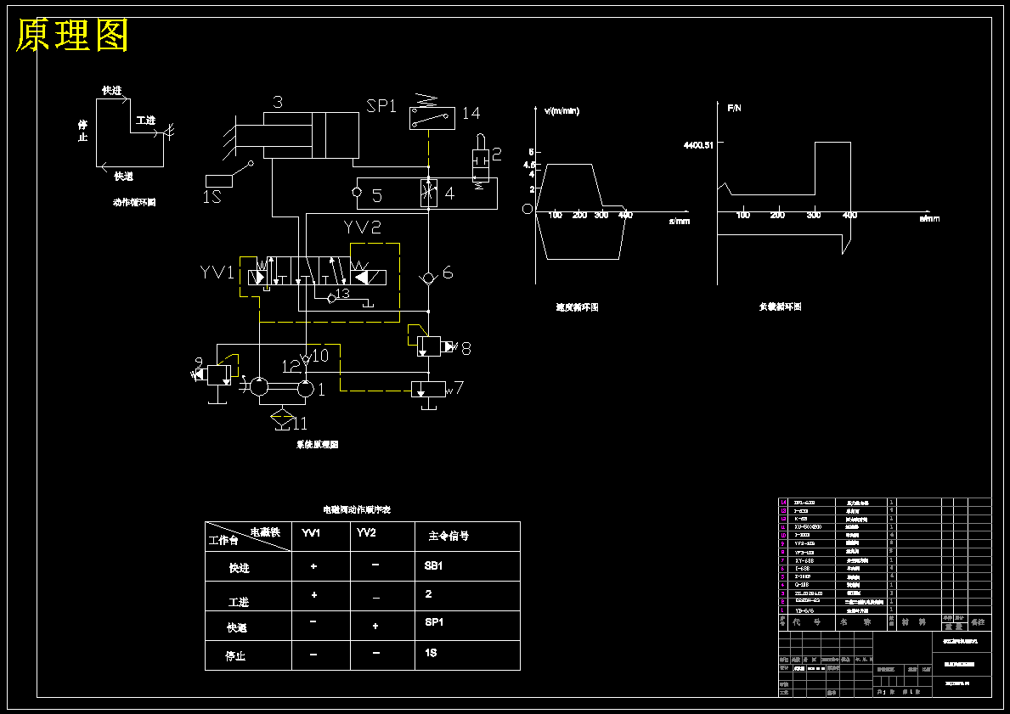Select the 快退 row label in the table
This screenshot has height=714, width=1010.
pyautogui.click(x=236, y=627)
